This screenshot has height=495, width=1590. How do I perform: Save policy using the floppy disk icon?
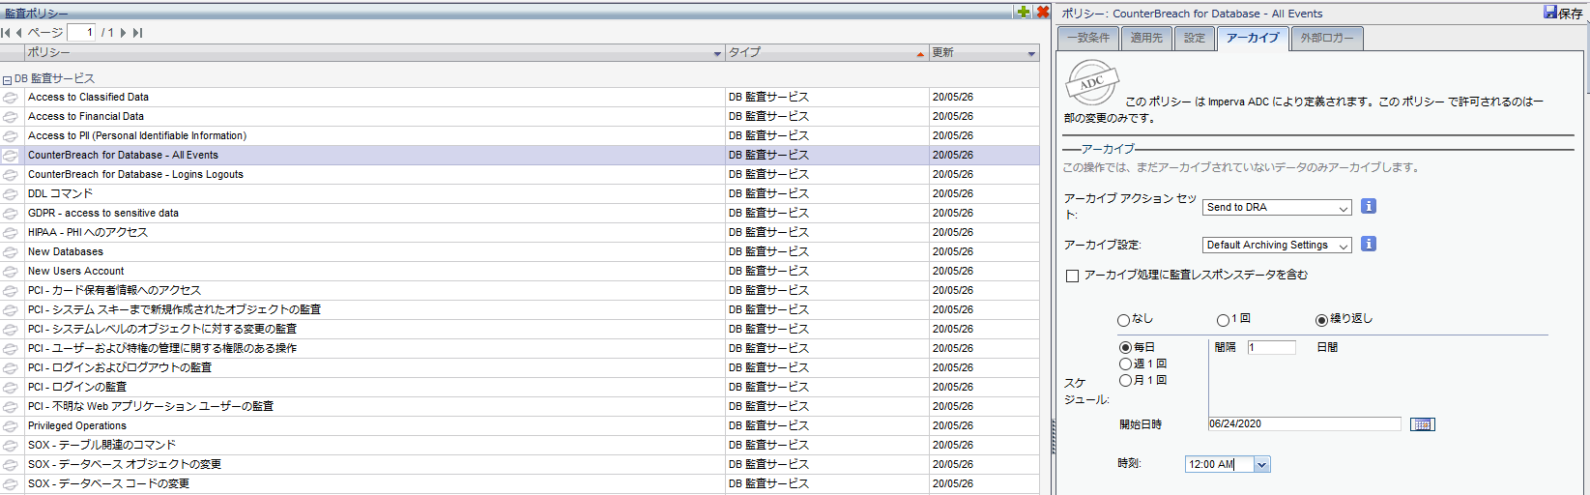[x=1550, y=12]
